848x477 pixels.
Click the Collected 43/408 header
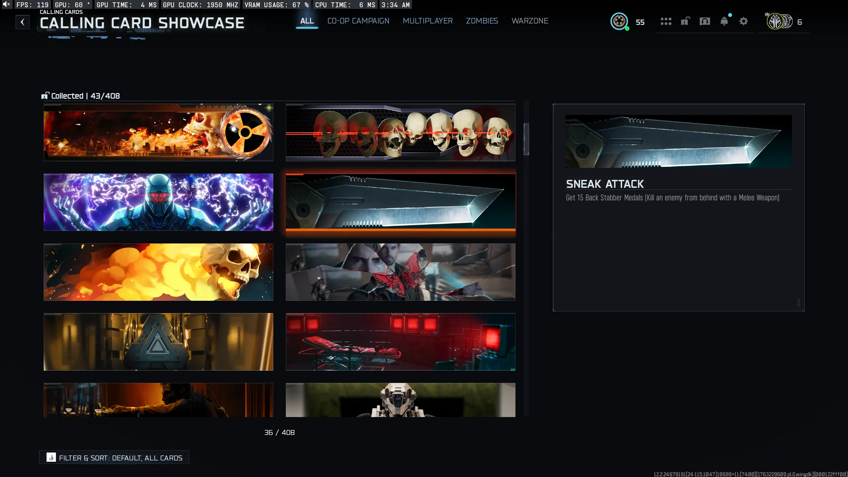(x=80, y=96)
